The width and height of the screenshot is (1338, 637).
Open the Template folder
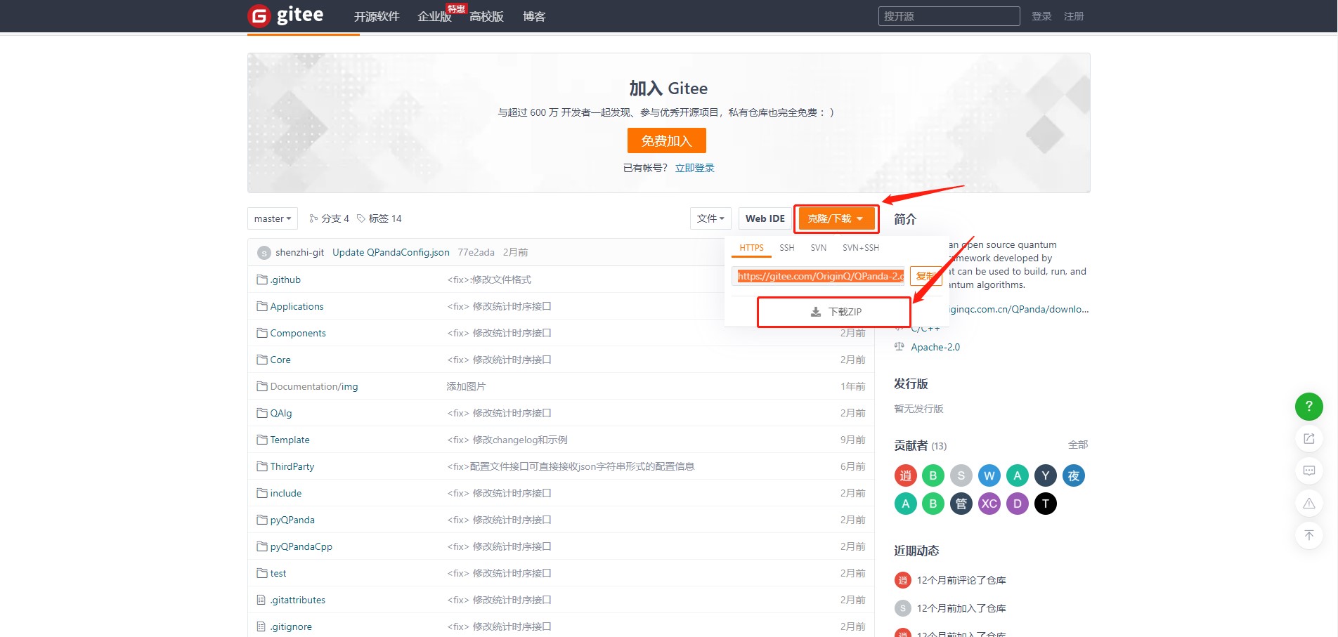click(x=290, y=440)
